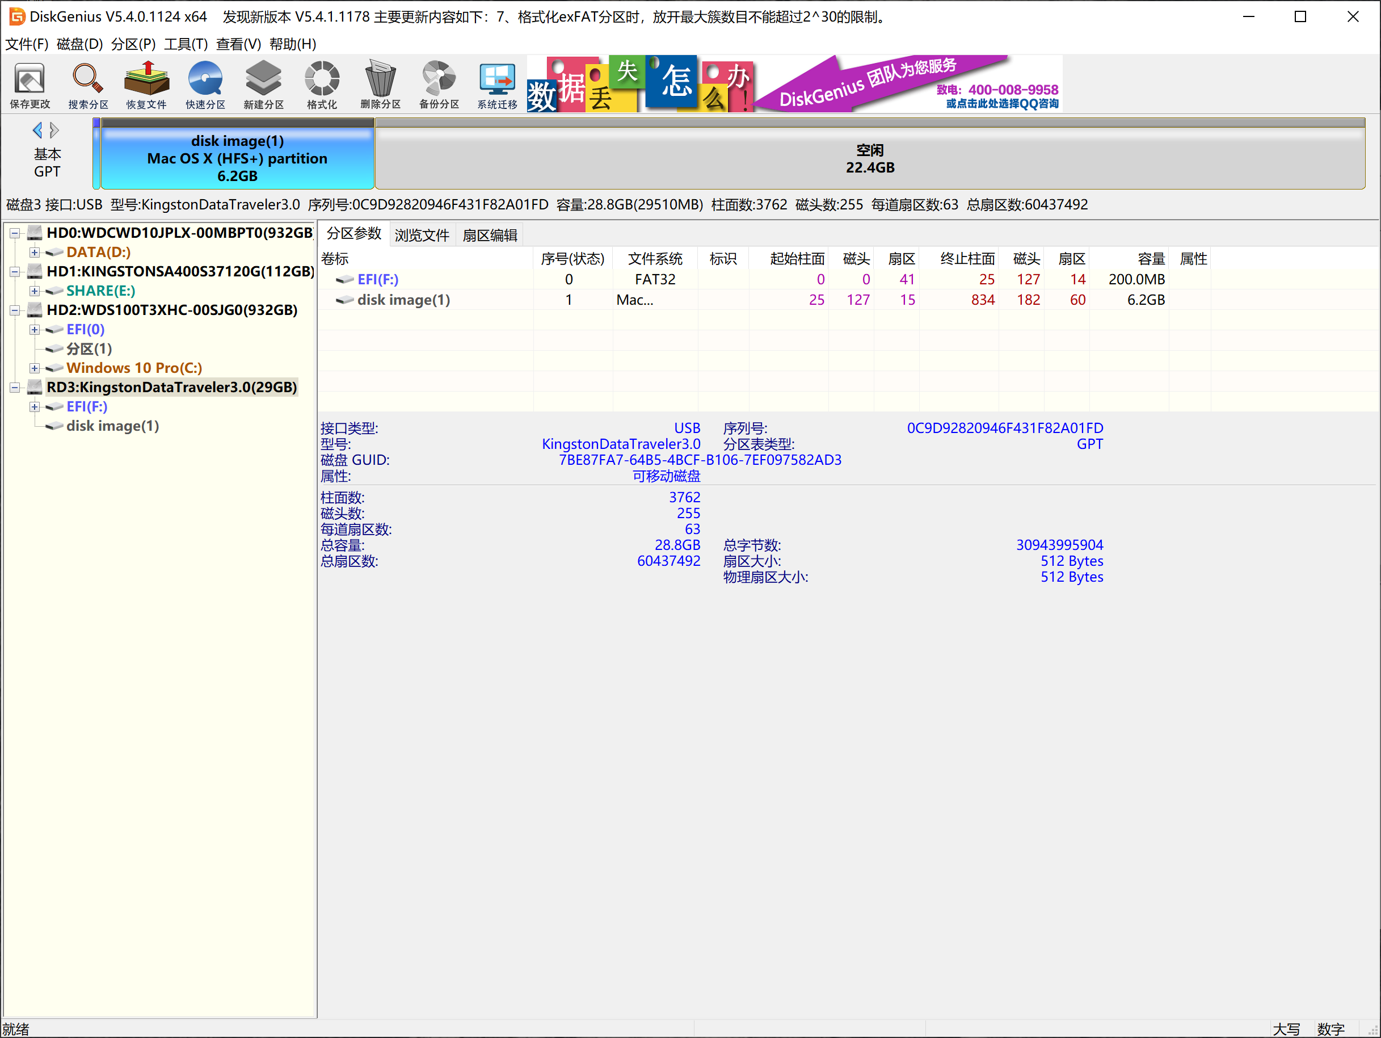Expand the SHARE(E:) tree node
The image size is (1381, 1038).
(35, 292)
